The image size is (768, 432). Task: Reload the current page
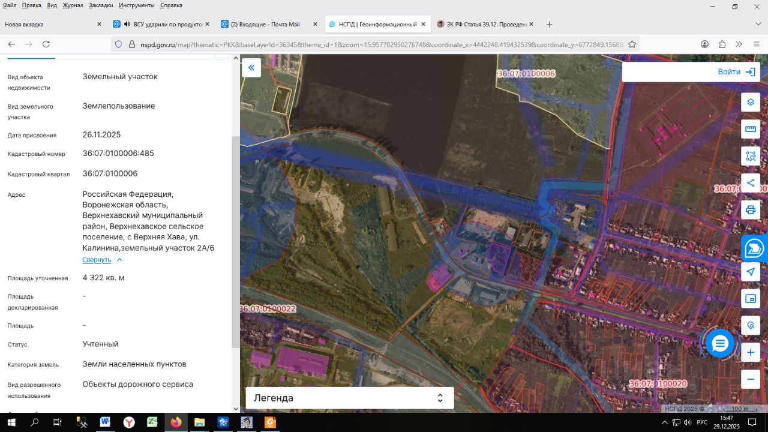pos(46,44)
